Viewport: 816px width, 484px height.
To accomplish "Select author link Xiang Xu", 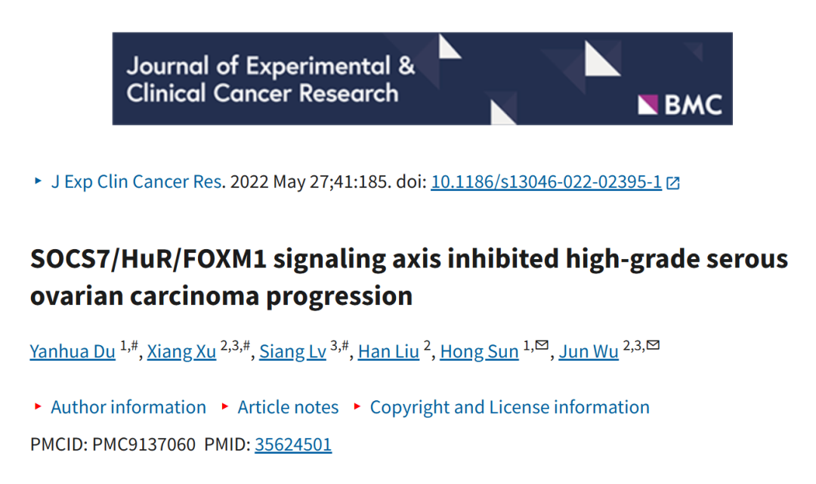I will coord(181,351).
